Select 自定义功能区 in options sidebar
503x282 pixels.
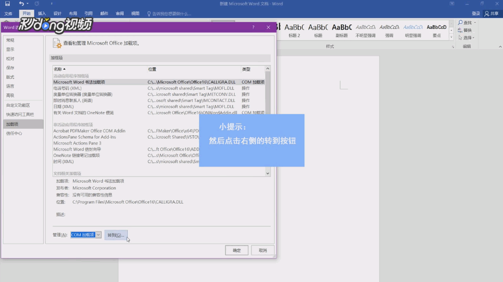click(23, 105)
